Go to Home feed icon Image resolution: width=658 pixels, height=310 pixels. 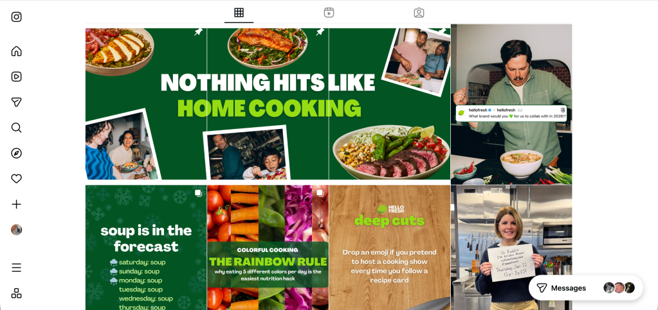16,51
